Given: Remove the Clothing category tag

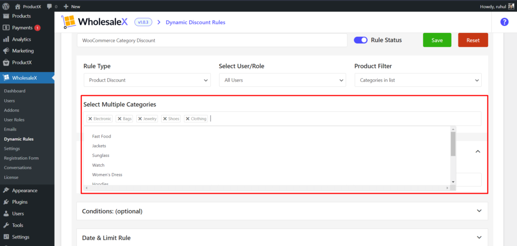Looking at the screenshot, I should (x=187, y=119).
